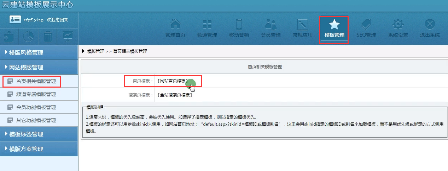
Task: Click the presentation chart icon in sidebar
Action: point(68,36)
